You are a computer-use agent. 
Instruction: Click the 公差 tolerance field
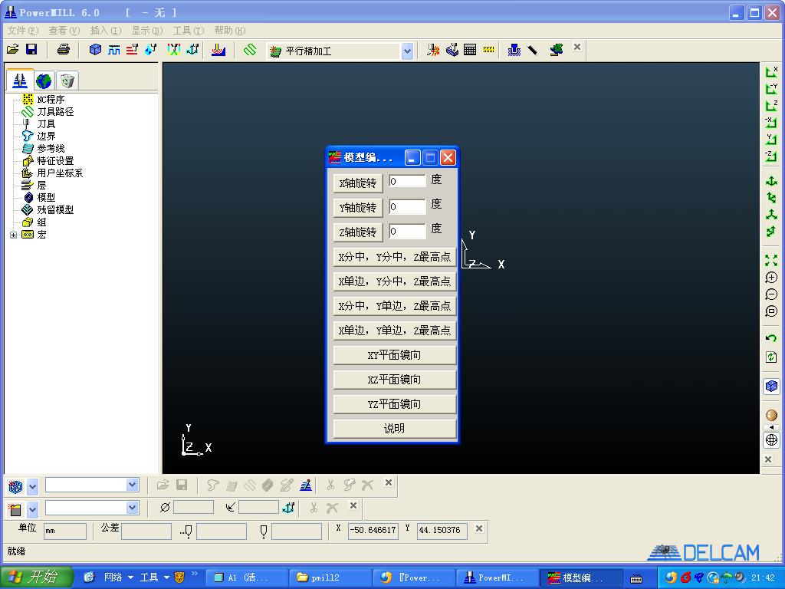tap(146, 531)
